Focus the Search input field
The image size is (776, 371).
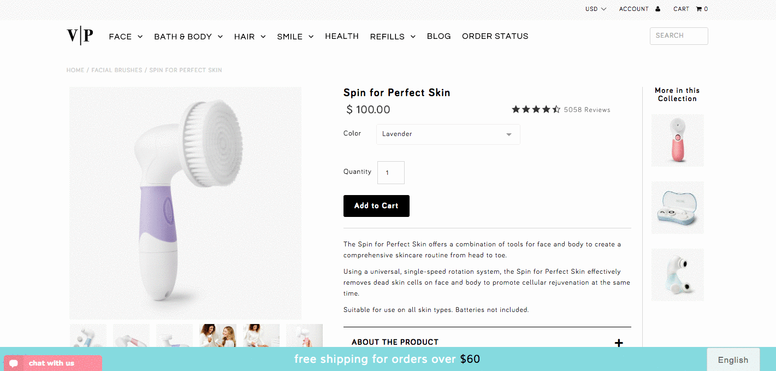pyautogui.click(x=678, y=36)
